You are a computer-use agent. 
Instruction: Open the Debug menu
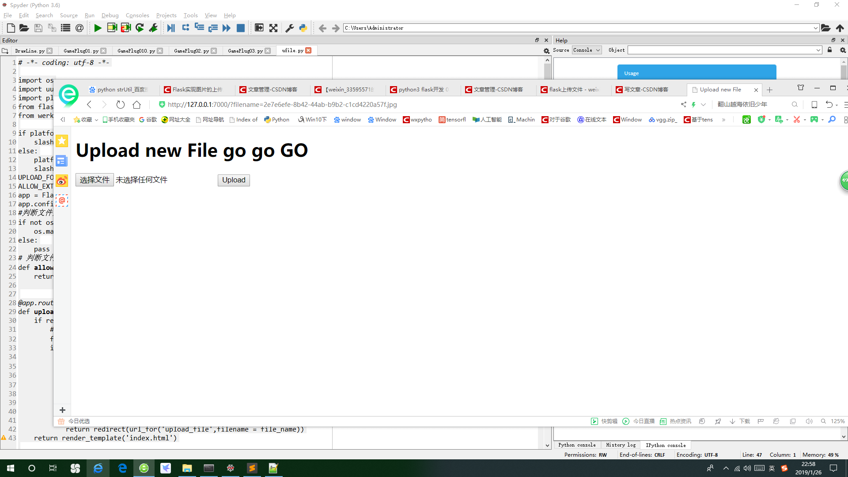coord(110,15)
